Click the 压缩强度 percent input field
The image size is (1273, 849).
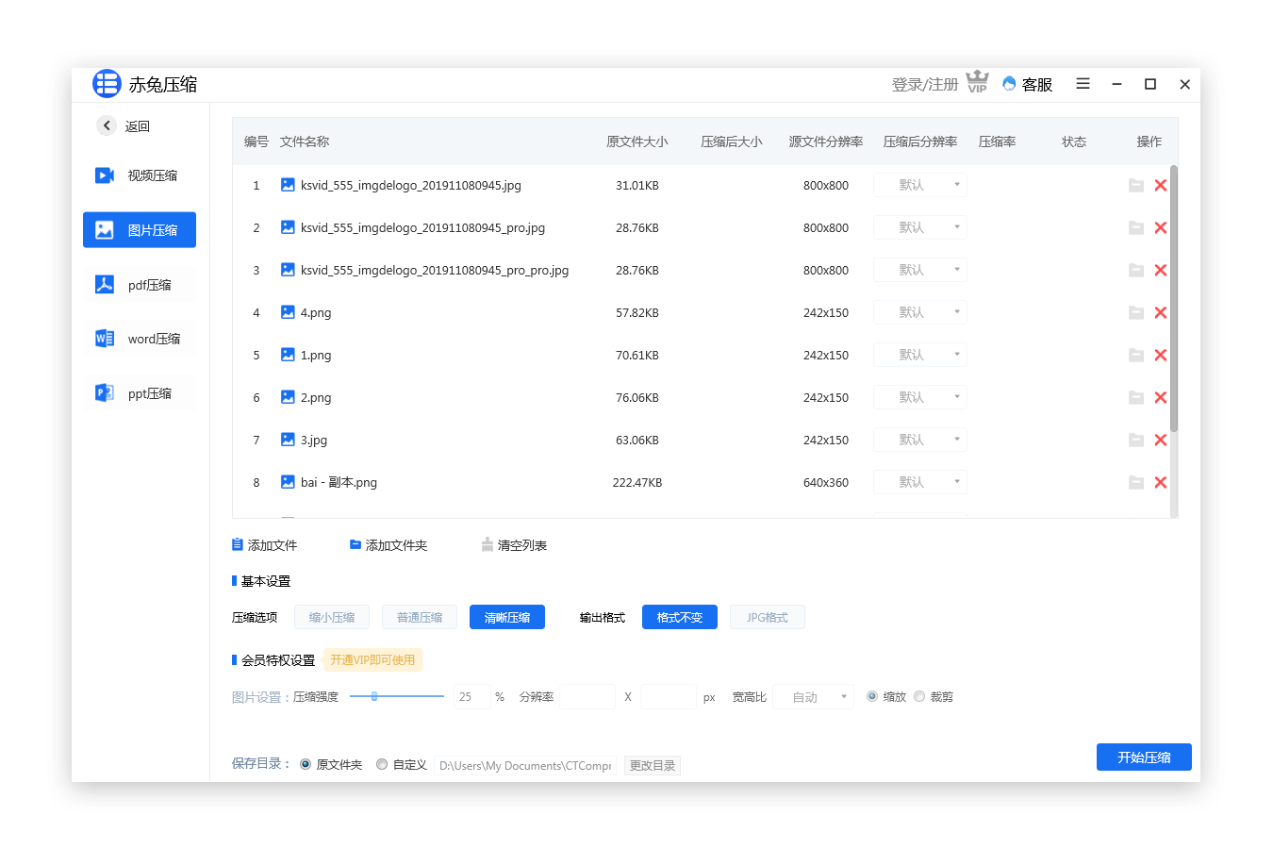[471, 697]
